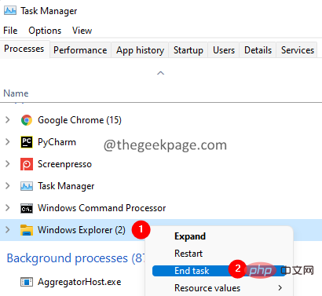This screenshot has height=296, width=322.
Task: Select the Windows Explorer folder icon
Action: [27, 230]
